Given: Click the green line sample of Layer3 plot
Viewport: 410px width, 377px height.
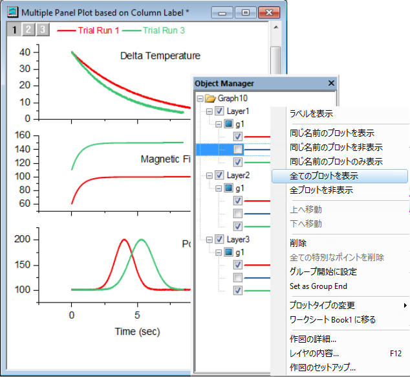Looking at the screenshot, I should 257,291.
